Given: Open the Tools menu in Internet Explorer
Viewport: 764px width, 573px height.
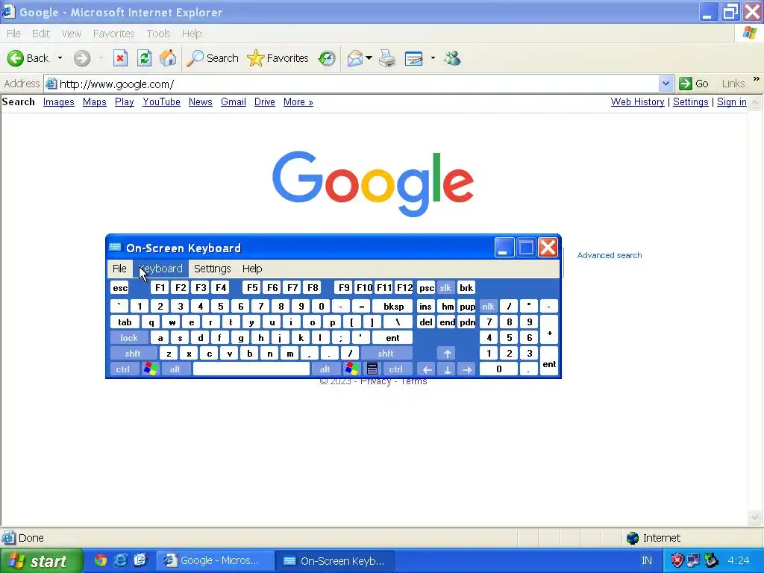Looking at the screenshot, I should coord(158,34).
